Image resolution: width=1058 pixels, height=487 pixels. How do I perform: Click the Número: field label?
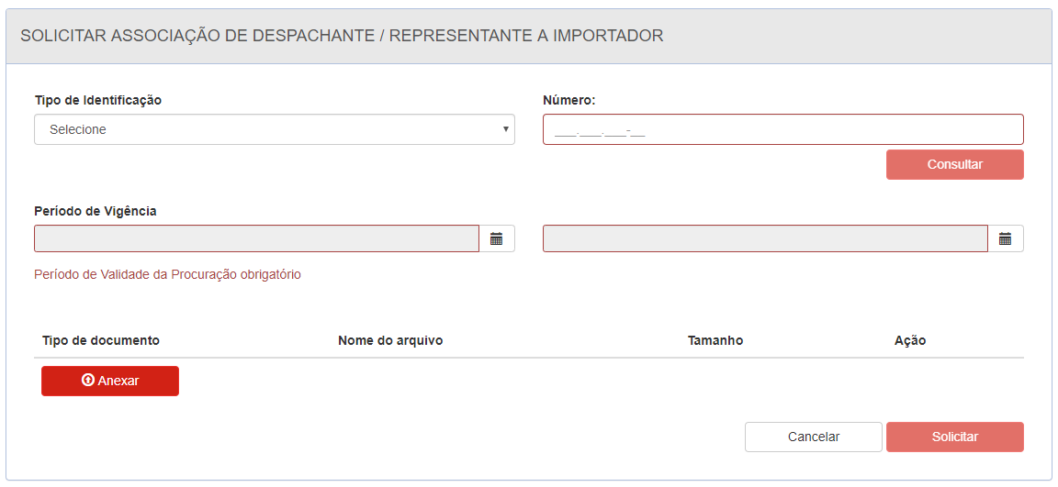[x=569, y=100]
